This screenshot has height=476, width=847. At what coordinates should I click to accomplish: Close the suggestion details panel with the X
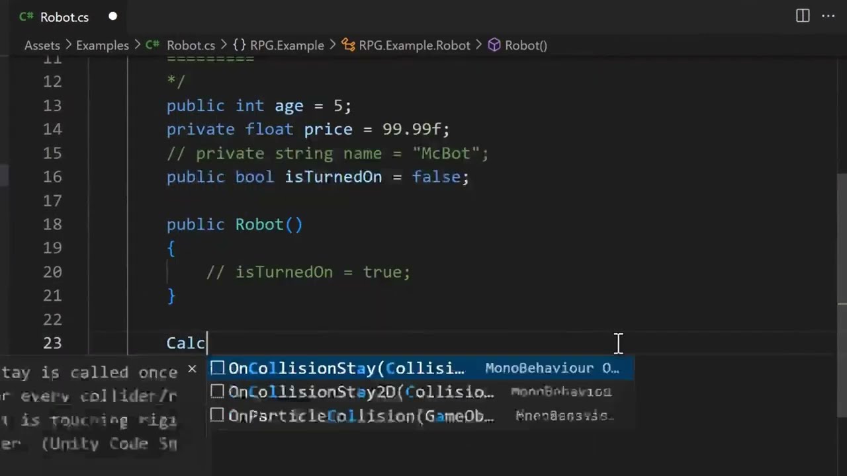(x=192, y=368)
